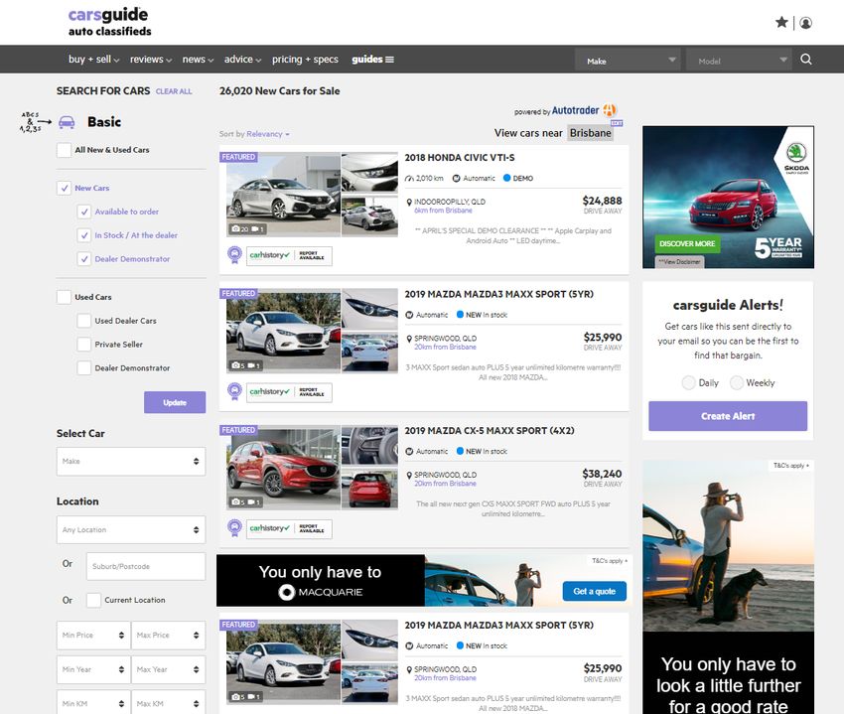The width and height of the screenshot is (844, 714).
Task: Tick the Used Cars checkbox
Action: tap(65, 297)
